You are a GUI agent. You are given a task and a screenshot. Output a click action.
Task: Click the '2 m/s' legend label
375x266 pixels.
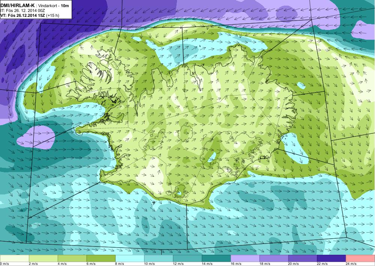click(x=33, y=264)
